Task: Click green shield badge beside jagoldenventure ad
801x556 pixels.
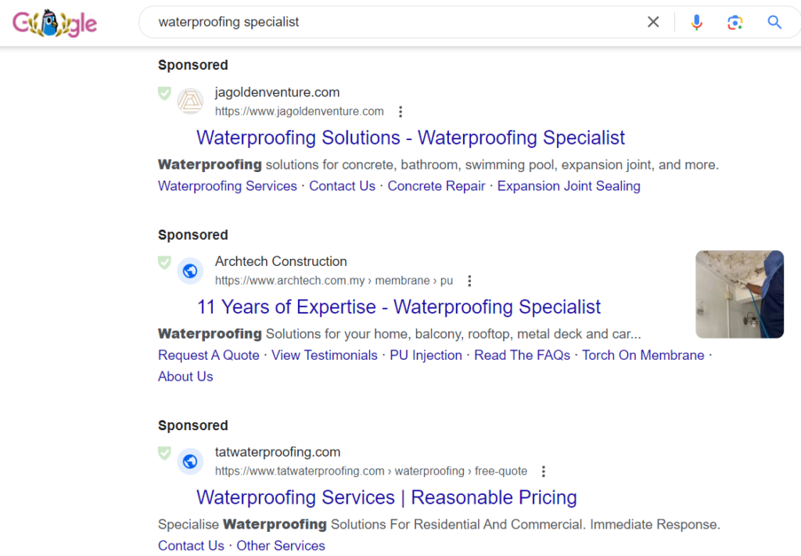Action: 164,93
